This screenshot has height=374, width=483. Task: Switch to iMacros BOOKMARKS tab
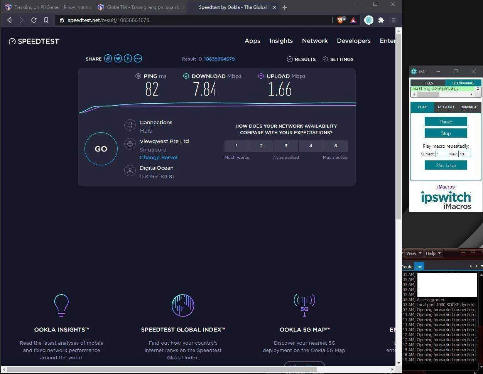[x=463, y=83]
